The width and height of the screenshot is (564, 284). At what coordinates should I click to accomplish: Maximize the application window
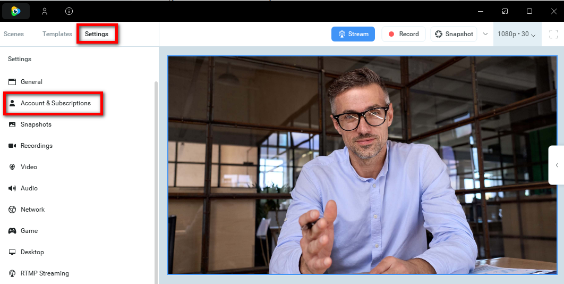coord(529,11)
